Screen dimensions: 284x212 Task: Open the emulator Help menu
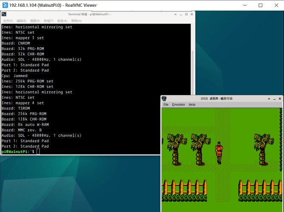[192, 104]
